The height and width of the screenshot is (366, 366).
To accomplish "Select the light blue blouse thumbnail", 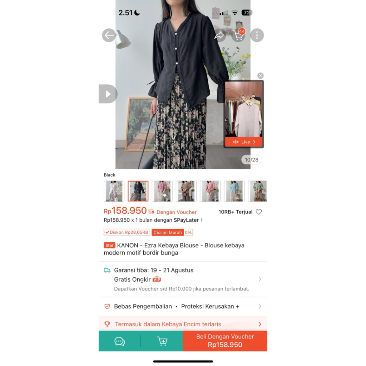I will point(234,191).
